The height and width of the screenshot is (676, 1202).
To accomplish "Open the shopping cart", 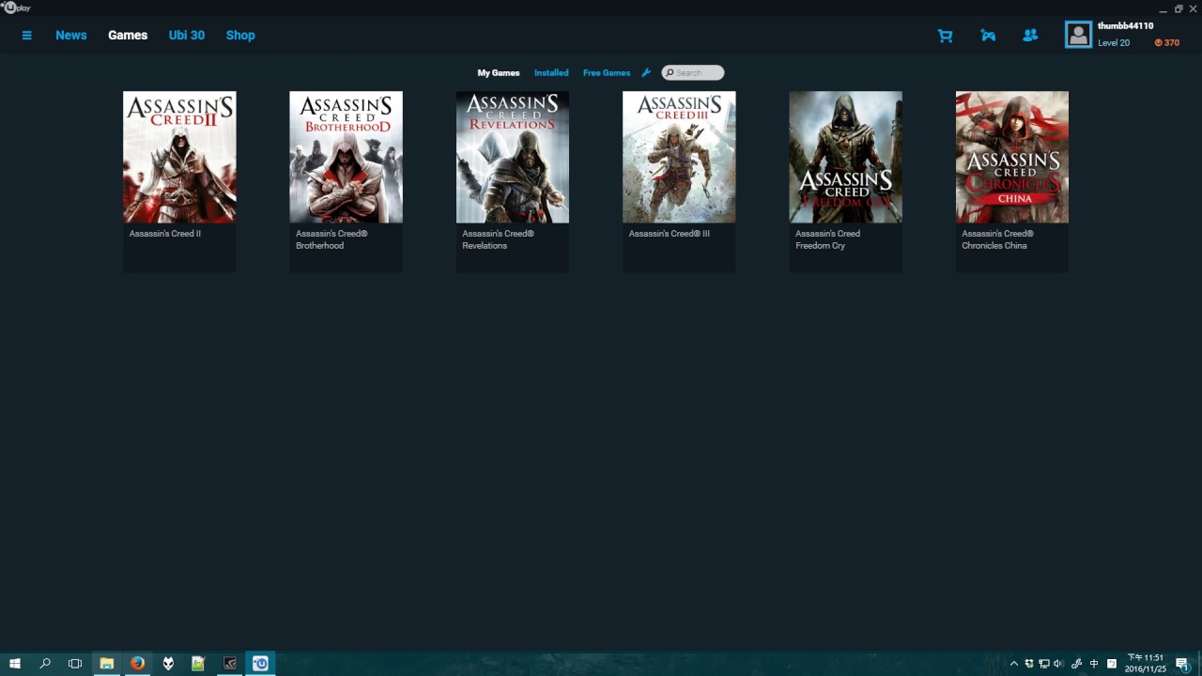I will 945,36.
